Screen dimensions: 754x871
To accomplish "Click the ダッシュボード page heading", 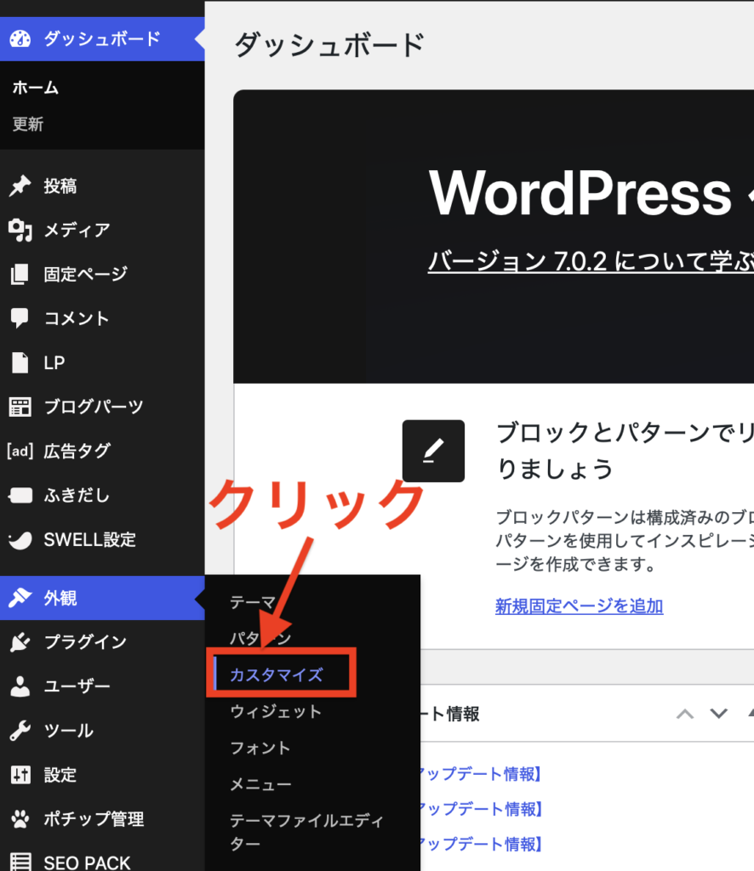I will pyautogui.click(x=329, y=45).
